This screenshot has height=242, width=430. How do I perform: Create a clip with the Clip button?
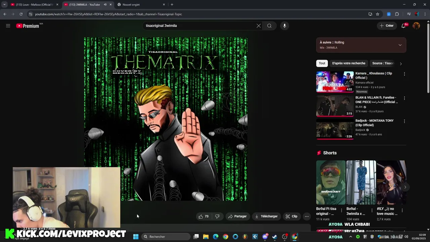point(291,216)
